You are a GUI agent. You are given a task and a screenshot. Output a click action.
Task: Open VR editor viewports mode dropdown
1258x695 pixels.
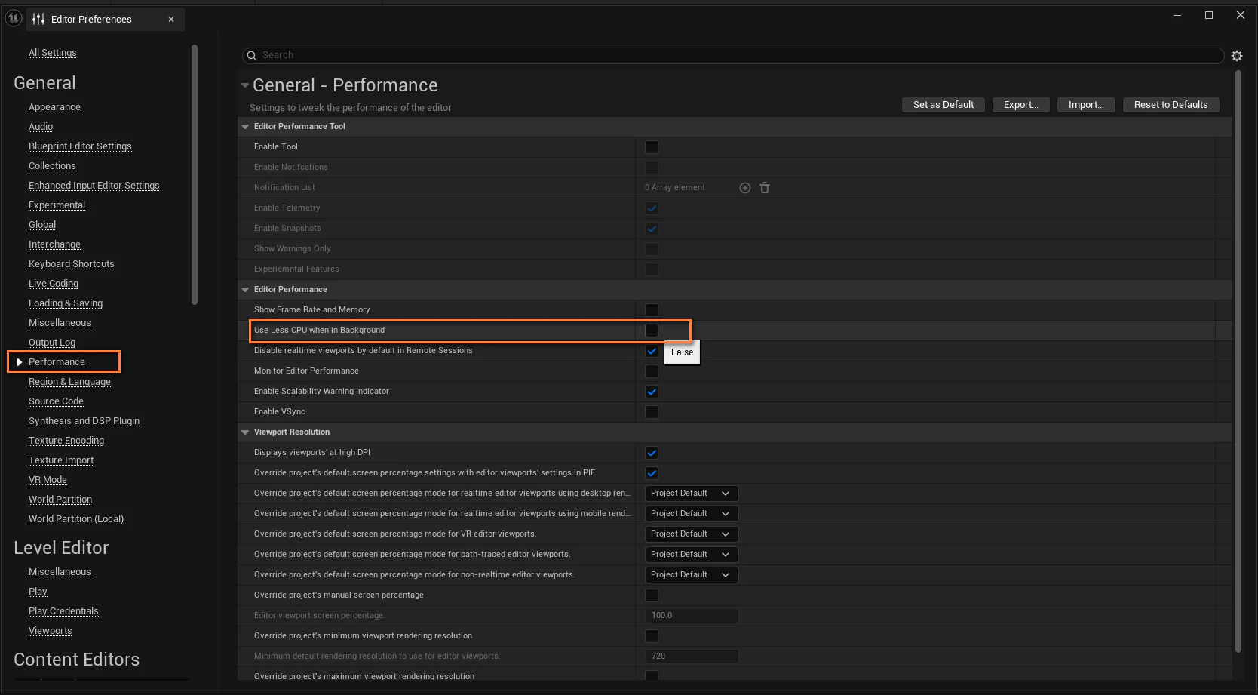tap(692, 534)
